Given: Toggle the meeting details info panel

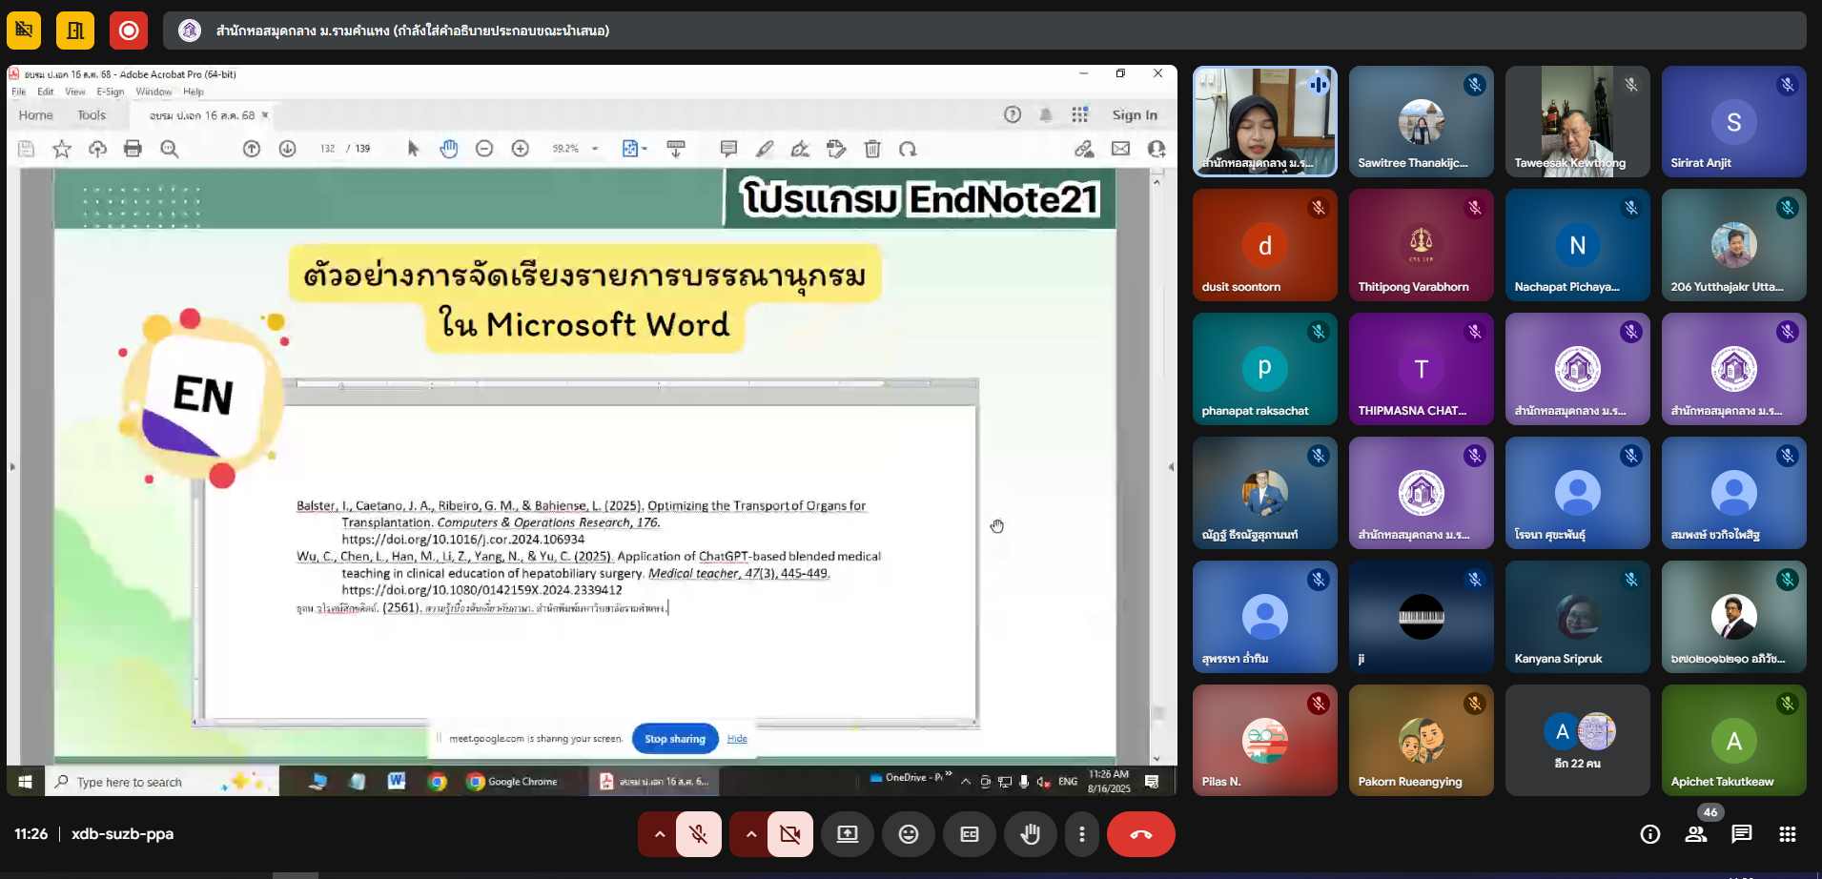Looking at the screenshot, I should coord(1650,834).
